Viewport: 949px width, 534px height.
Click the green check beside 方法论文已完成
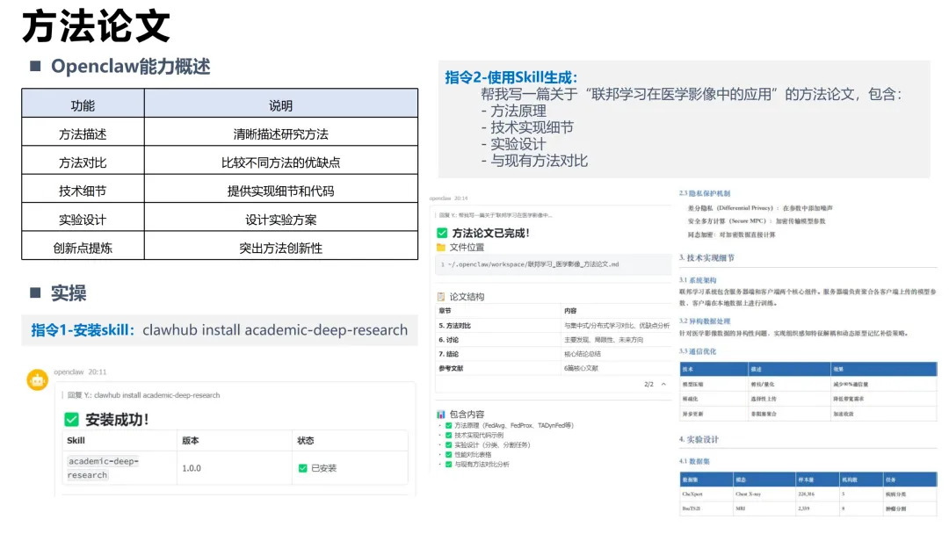pos(442,233)
